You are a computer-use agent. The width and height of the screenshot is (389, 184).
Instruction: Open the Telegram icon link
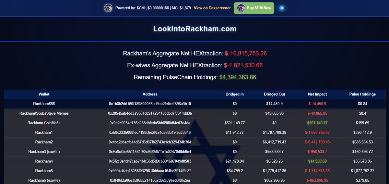point(282,8)
